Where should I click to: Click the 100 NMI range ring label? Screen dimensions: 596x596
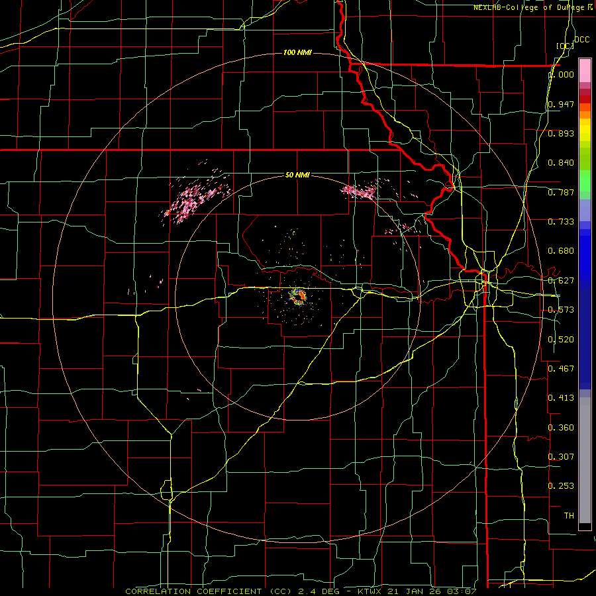297,52
